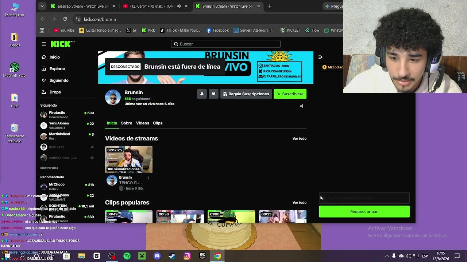Open Epic Games Launcher from taskbar

click(x=202, y=256)
